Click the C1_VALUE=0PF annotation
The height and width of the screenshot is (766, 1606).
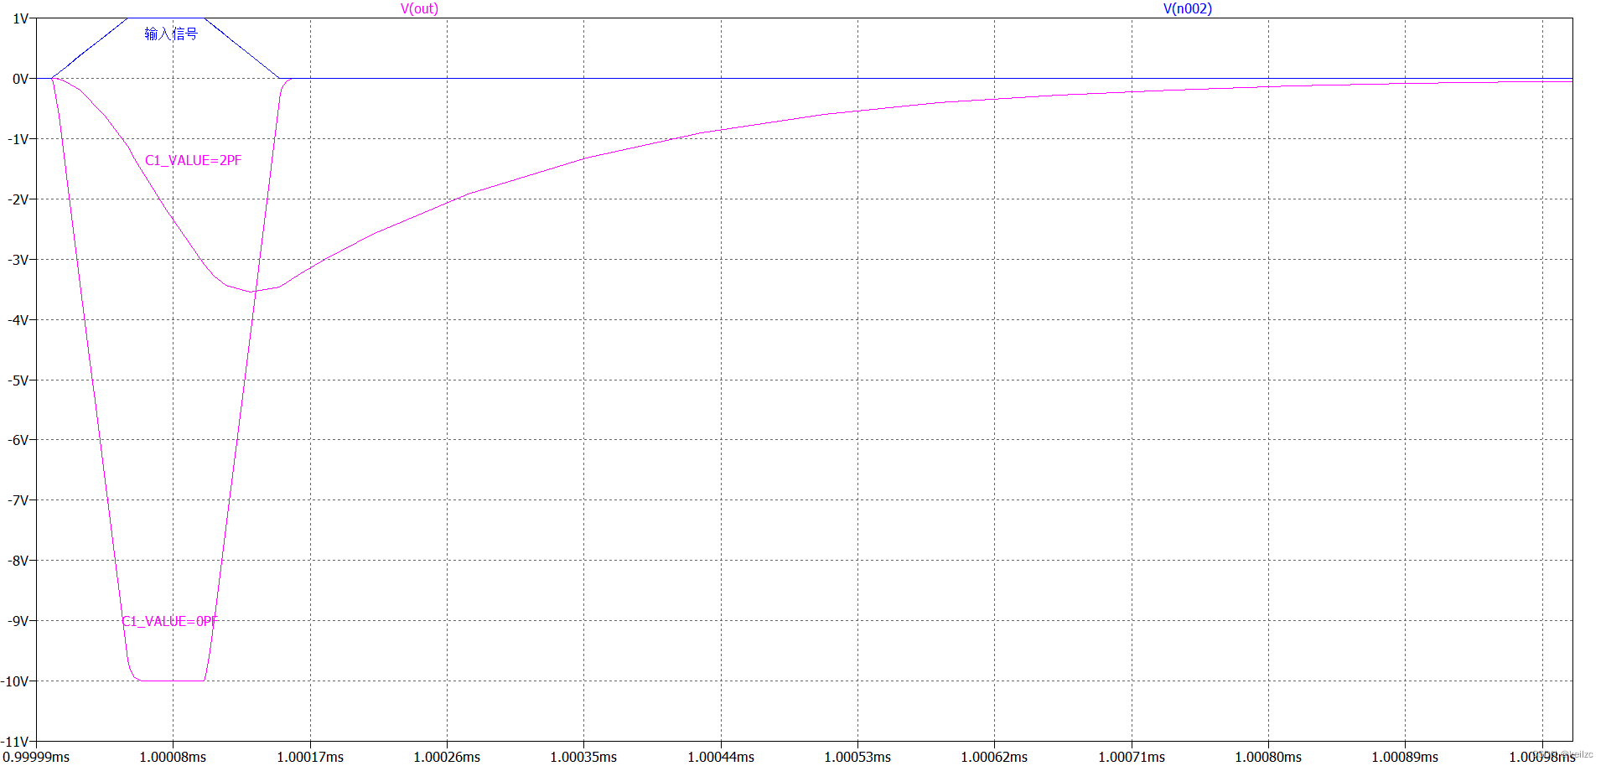click(170, 621)
